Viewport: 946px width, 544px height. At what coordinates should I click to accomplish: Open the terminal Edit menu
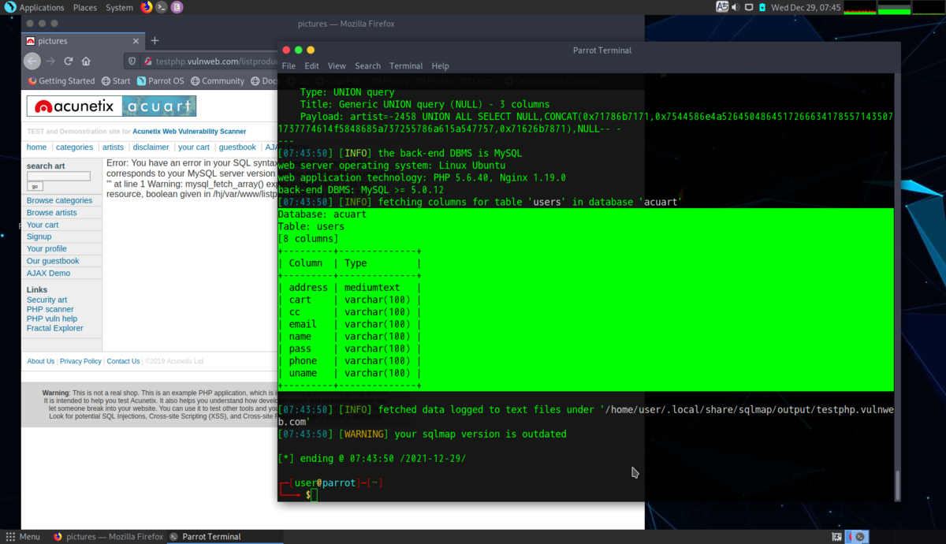312,66
